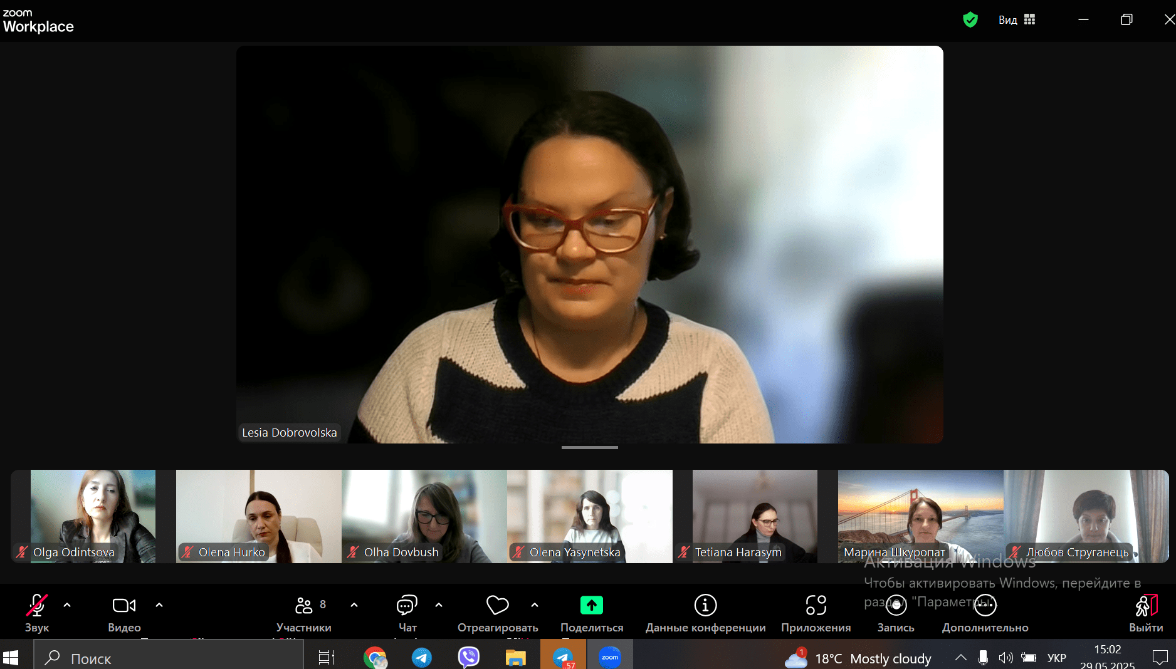Viewport: 1176px width, 669px height.
Task: Toggle camera with the Видео icon
Action: coord(124,606)
